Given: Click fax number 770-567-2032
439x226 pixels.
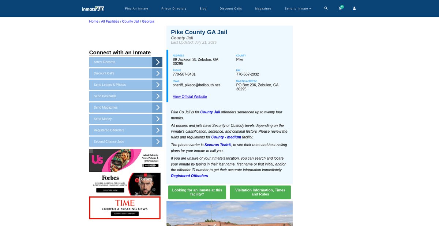Looking at the screenshot, I should click(248, 74).
